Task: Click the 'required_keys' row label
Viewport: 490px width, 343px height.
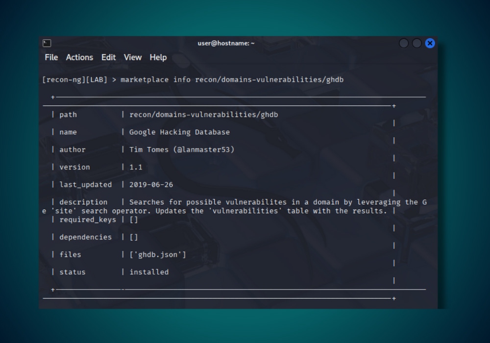Action: click(88, 220)
